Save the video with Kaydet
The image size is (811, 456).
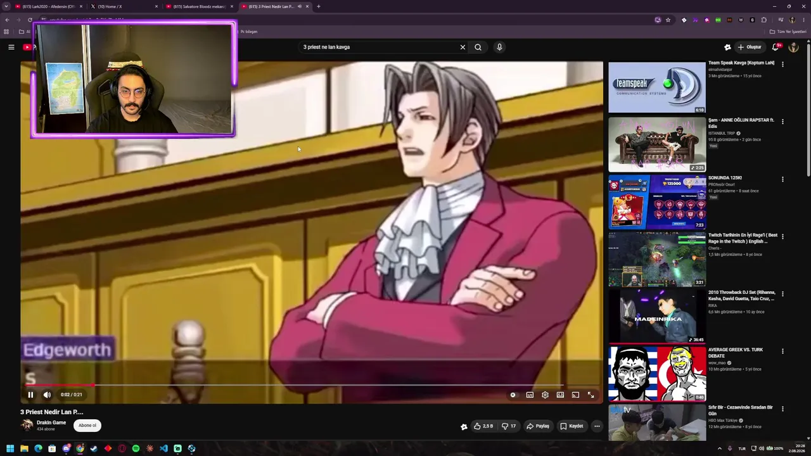coord(572,426)
